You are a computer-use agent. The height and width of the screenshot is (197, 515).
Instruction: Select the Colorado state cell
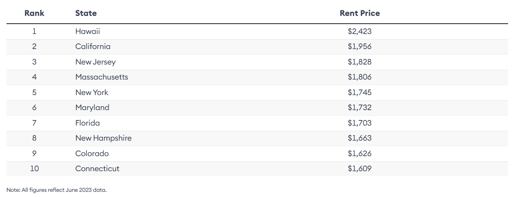pyautogui.click(x=92, y=154)
